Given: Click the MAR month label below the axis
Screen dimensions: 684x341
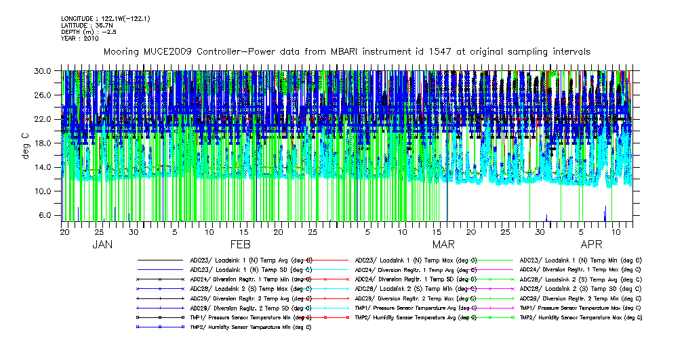Looking at the screenshot, I should [x=443, y=244].
